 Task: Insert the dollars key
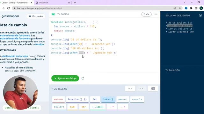coord(59,107)
